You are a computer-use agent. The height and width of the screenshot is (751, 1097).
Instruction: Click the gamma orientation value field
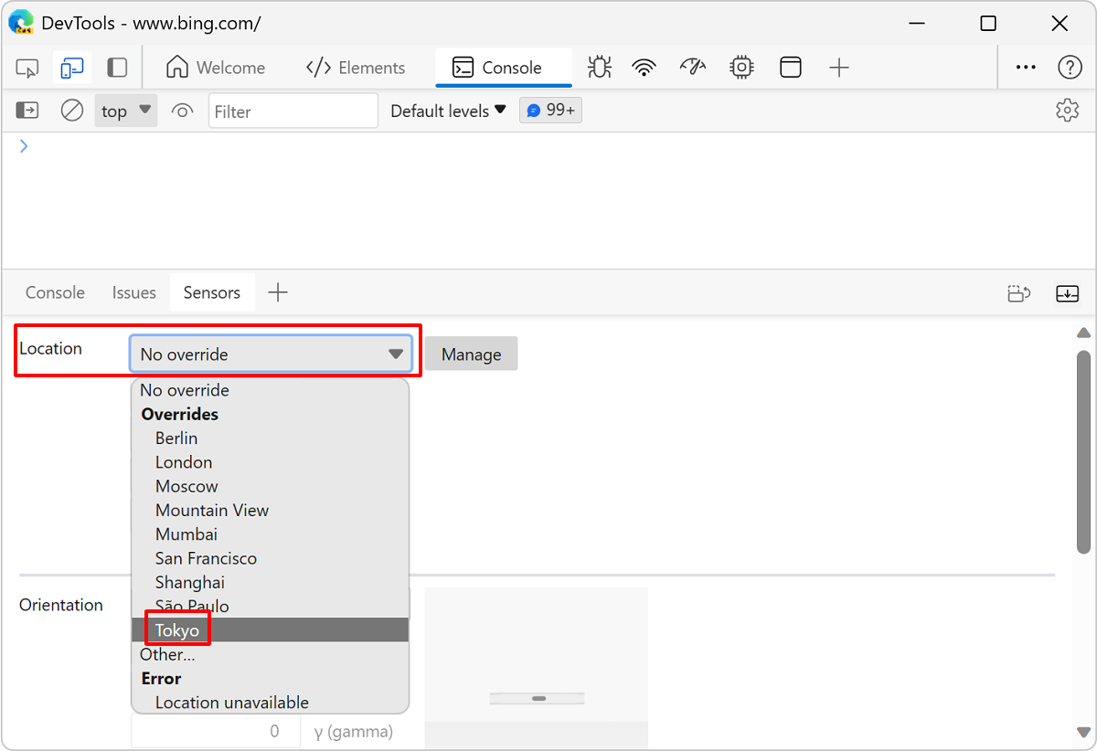tap(216, 731)
